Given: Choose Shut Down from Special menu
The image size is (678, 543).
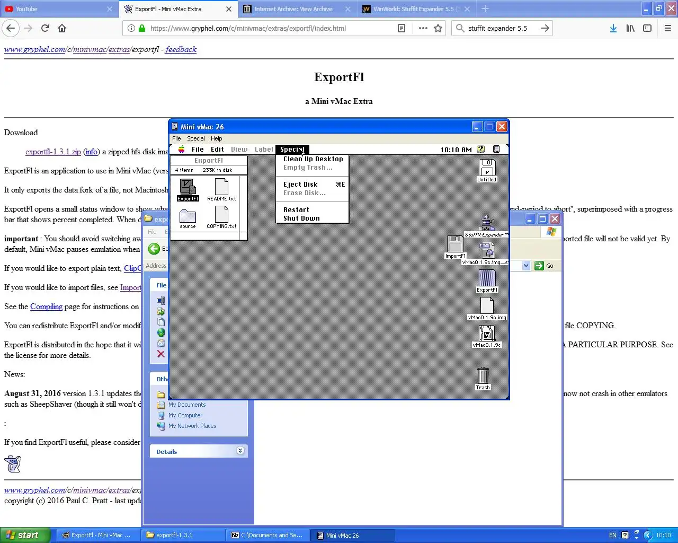Looking at the screenshot, I should tap(313, 218).
